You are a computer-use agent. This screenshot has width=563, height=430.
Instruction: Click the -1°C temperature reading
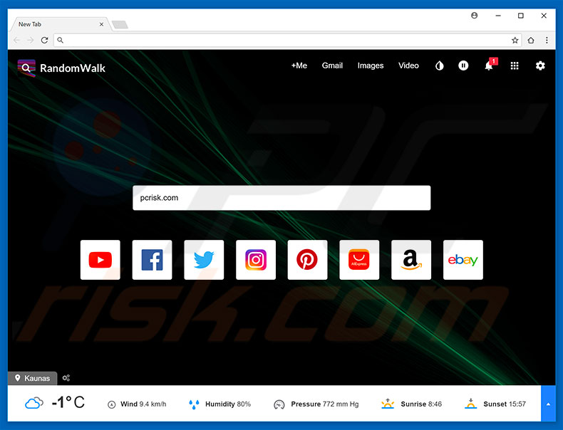[68, 402]
